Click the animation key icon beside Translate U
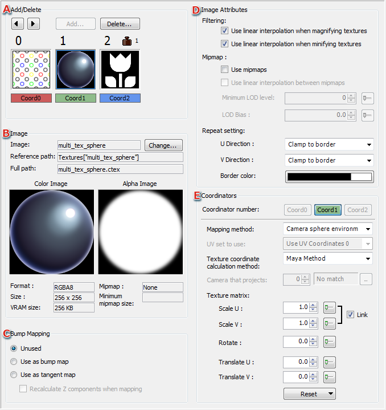Image resolution: width=386 pixels, height=410 pixels. [x=329, y=362]
